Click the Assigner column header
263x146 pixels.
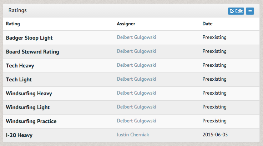pos(126,24)
